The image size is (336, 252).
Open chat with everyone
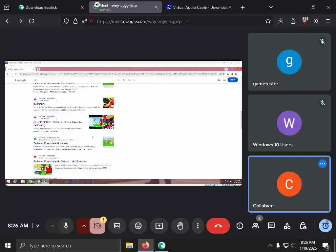coord(271,226)
